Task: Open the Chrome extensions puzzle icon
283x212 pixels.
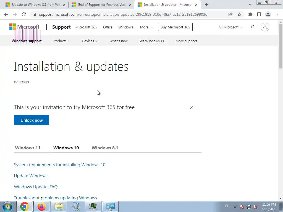Action: coord(250,14)
